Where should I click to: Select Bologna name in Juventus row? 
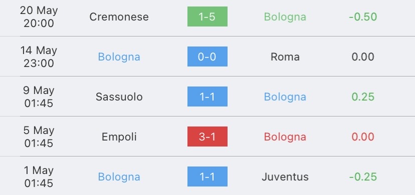[119, 177]
